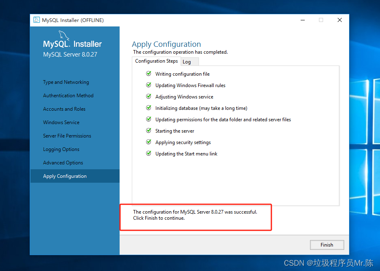Click the check icon beside Updating permissions step
The width and height of the screenshot is (380, 271).
point(149,119)
